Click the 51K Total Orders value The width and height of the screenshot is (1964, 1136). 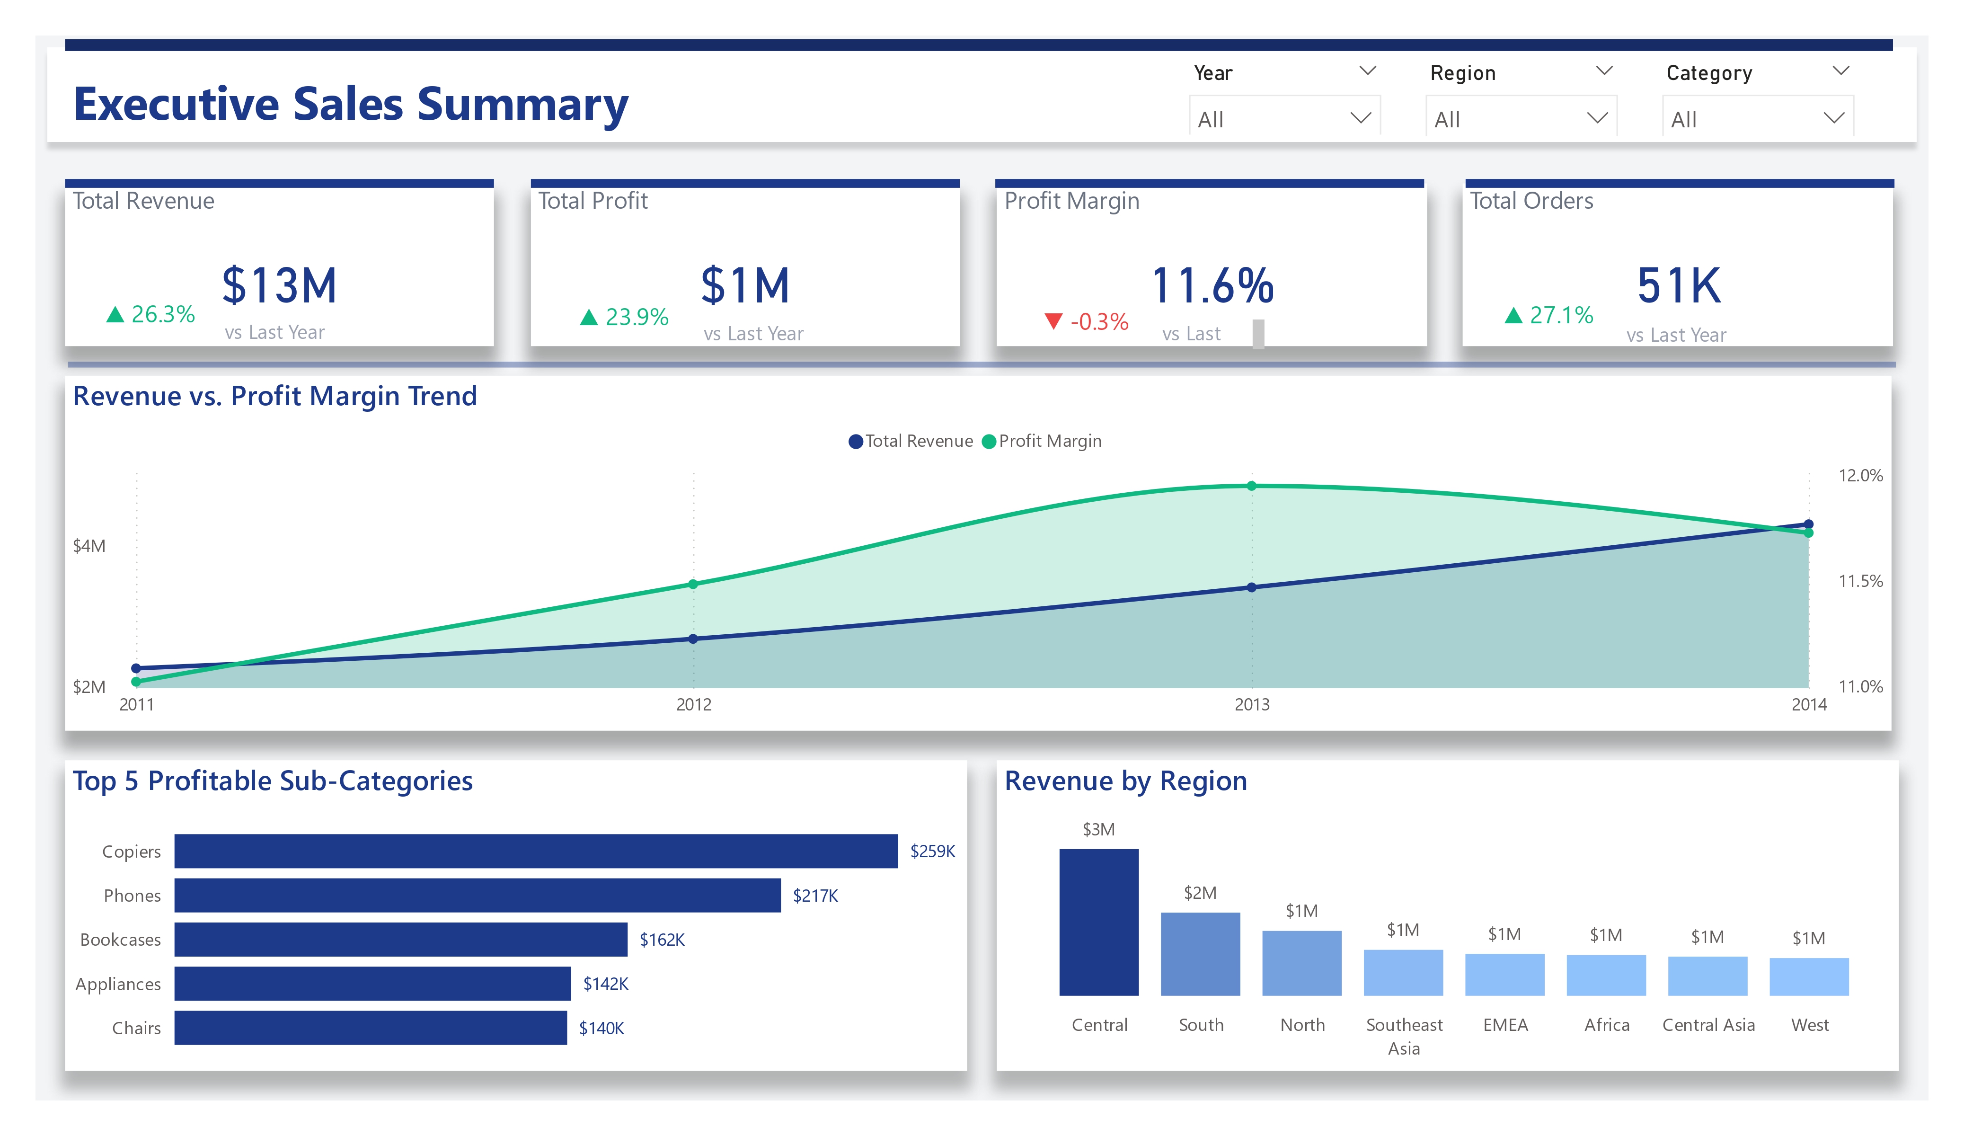[1679, 285]
